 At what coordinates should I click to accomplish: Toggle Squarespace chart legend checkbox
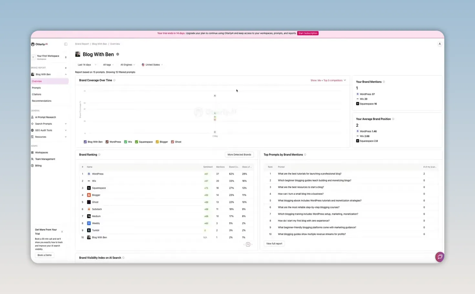(136, 142)
